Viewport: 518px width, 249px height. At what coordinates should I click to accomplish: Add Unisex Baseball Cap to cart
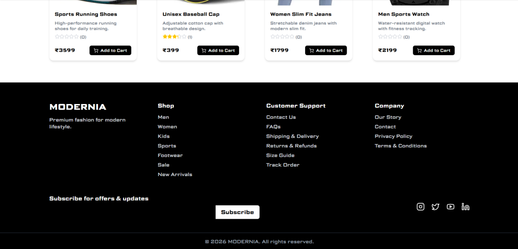(218, 50)
